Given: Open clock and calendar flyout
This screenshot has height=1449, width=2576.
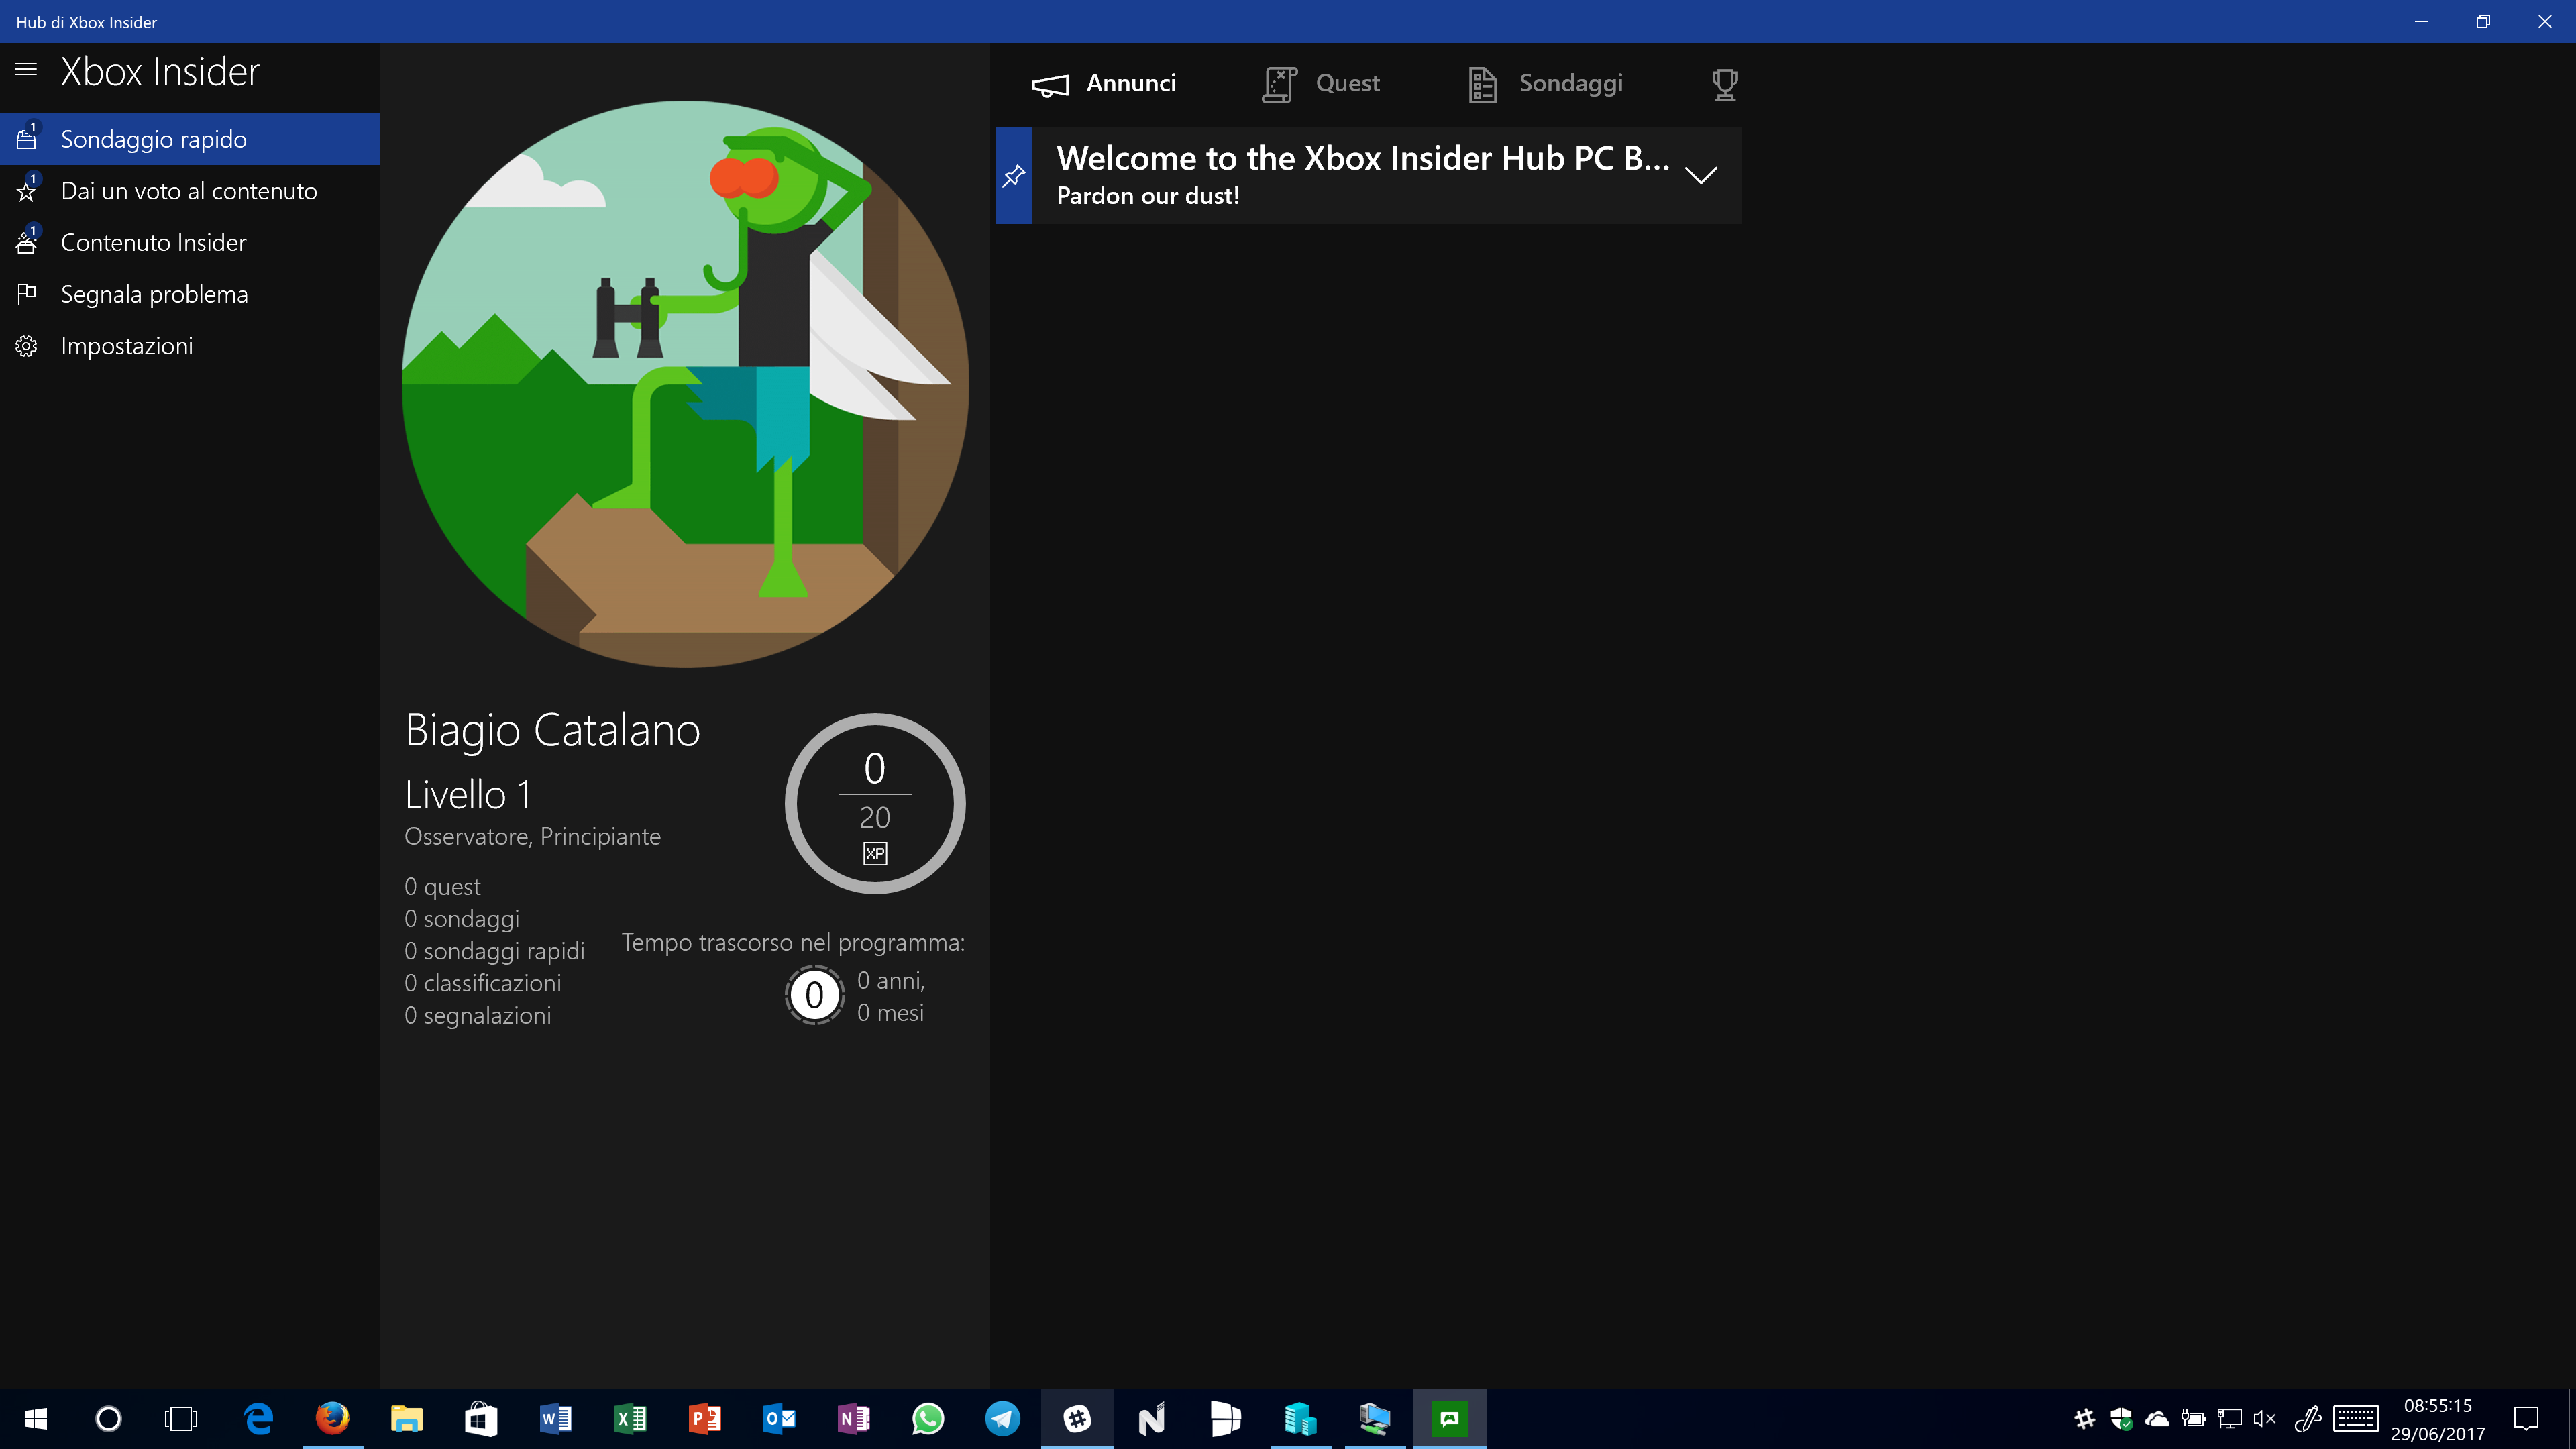Looking at the screenshot, I should pos(2437,1419).
